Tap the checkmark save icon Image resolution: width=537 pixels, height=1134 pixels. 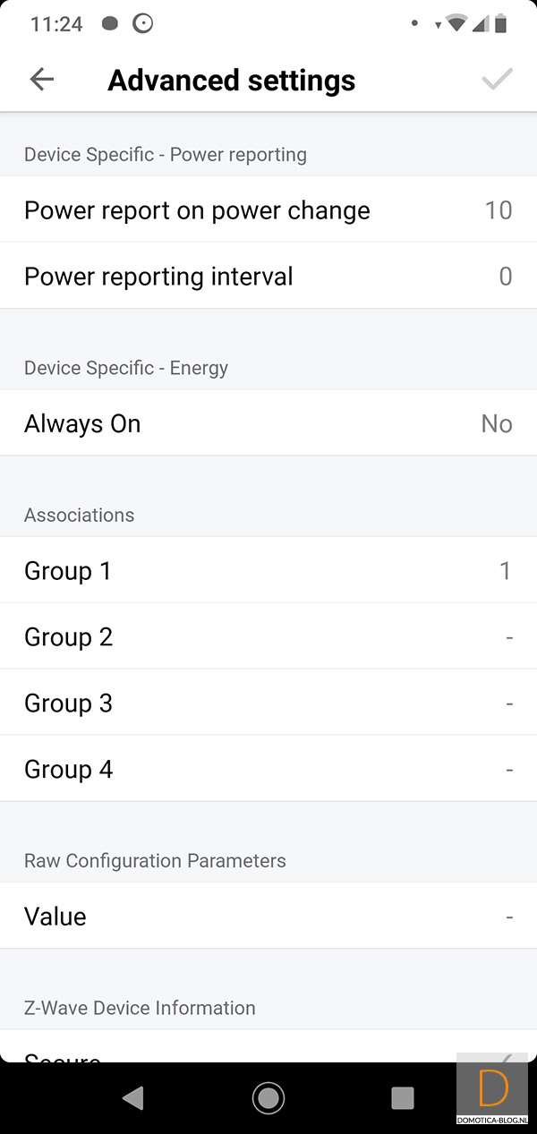[497, 80]
